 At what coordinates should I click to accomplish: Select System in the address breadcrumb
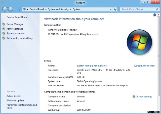[x=76, y=9]
